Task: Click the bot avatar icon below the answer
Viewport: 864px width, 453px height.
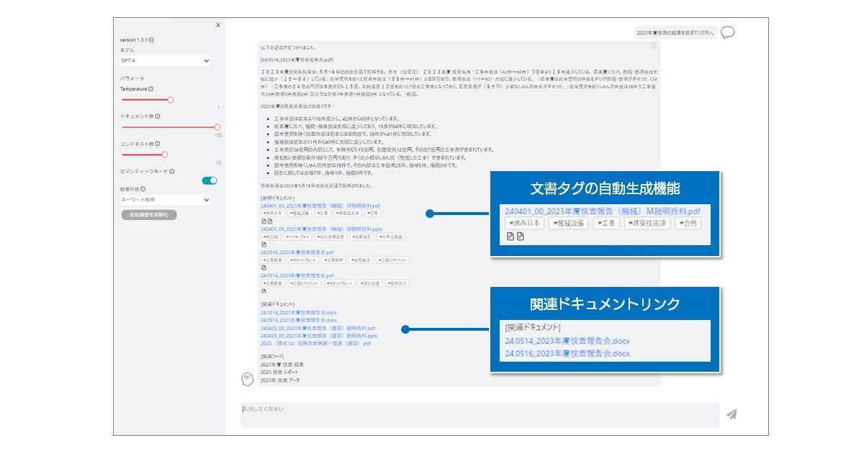Action: click(248, 379)
